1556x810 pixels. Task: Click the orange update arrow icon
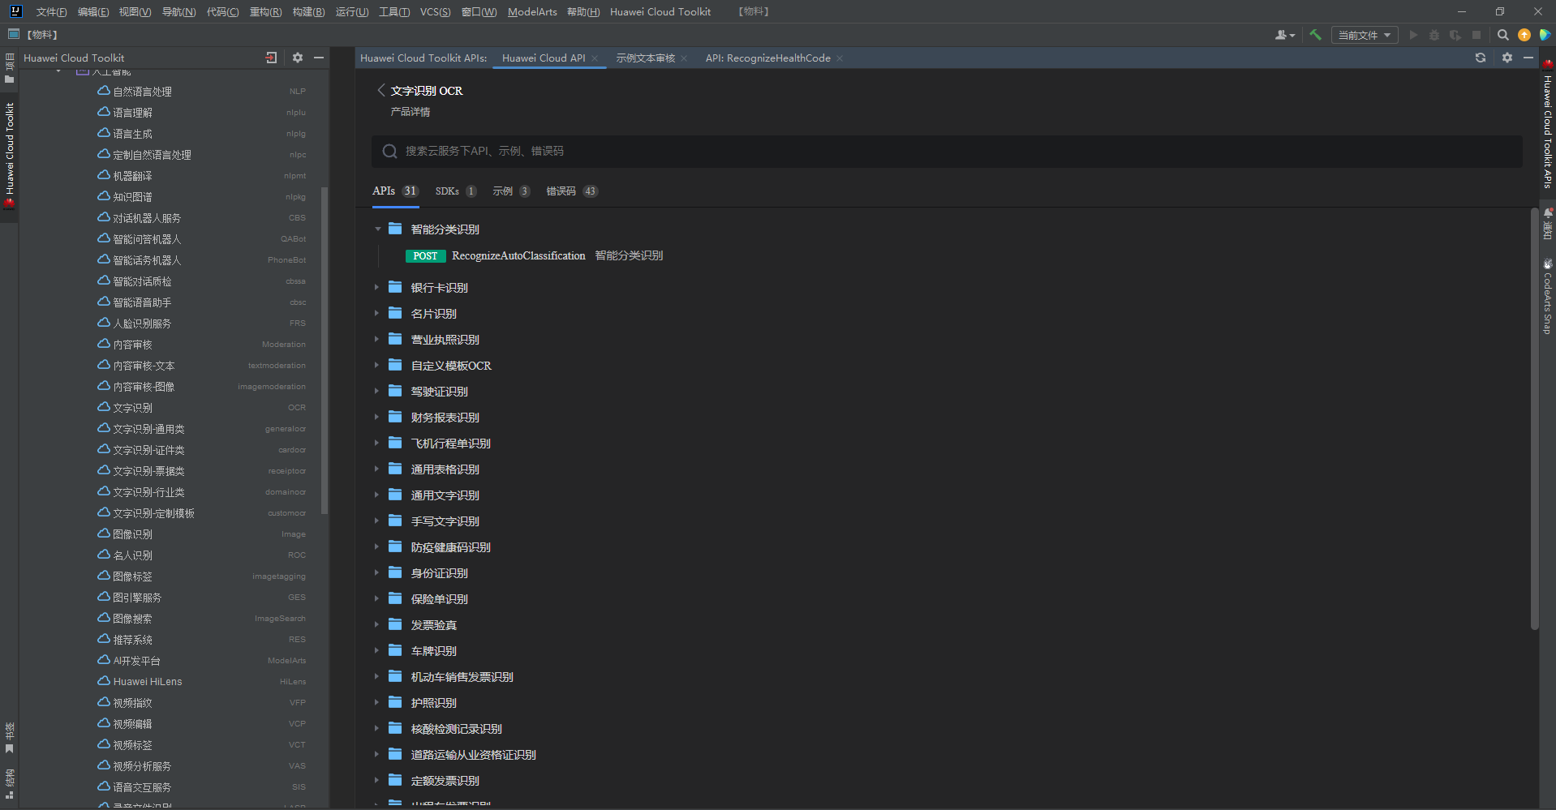coord(1524,35)
